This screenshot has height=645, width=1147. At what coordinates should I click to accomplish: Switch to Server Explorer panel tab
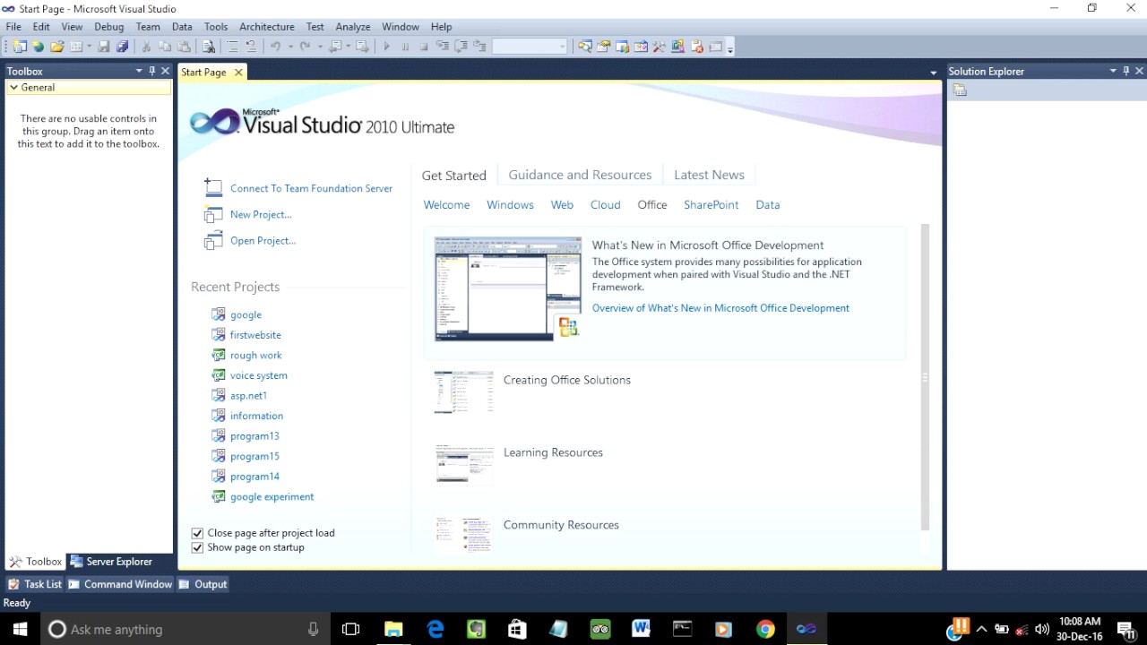[112, 562]
